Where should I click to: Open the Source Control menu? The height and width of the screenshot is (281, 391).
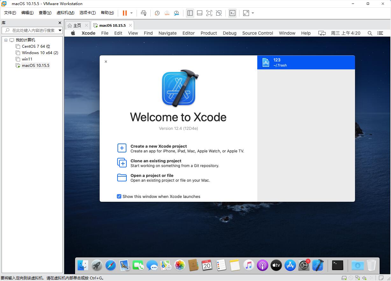tap(257, 33)
